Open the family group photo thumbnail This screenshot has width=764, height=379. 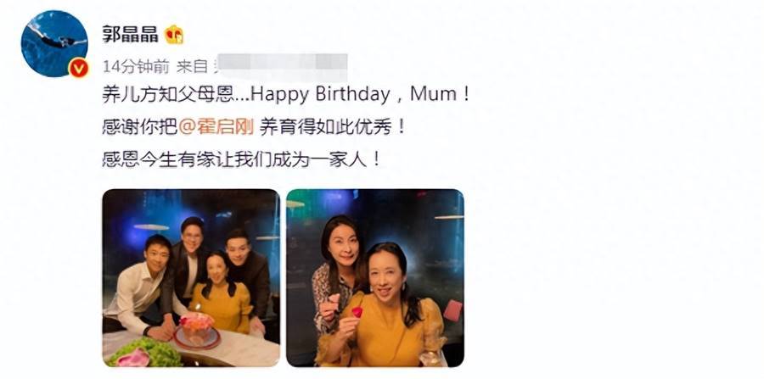(191, 278)
